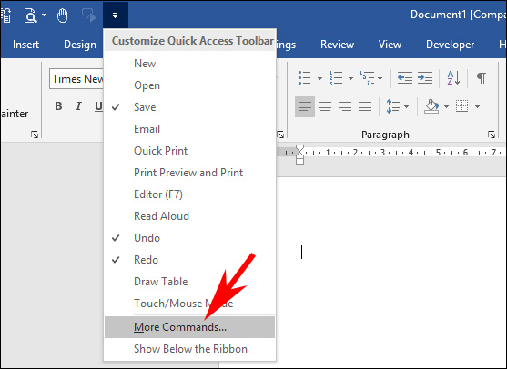Toggle Underline formatting
507x369 pixels.
click(x=98, y=106)
